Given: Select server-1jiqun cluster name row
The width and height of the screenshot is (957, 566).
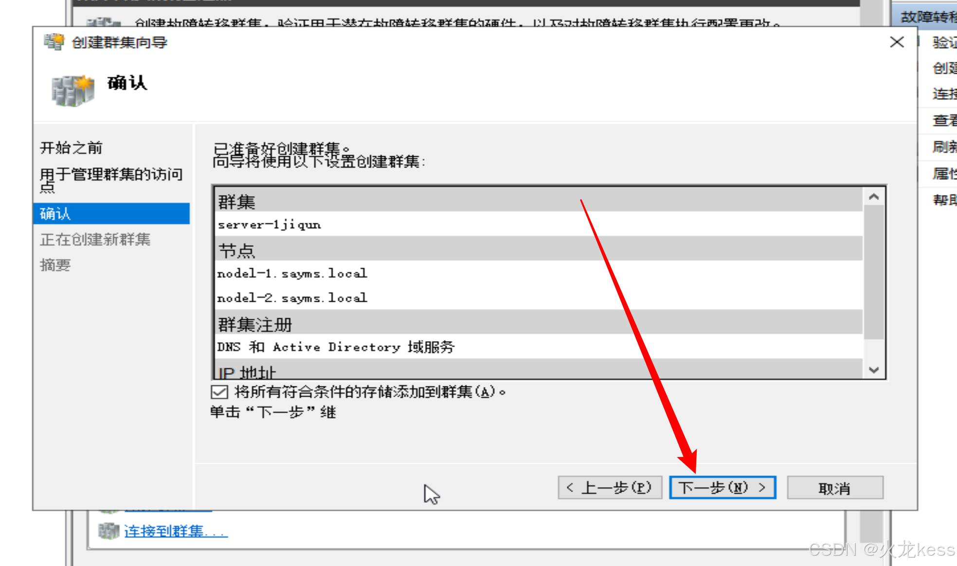Looking at the screenshot, I should pos(269,225).
